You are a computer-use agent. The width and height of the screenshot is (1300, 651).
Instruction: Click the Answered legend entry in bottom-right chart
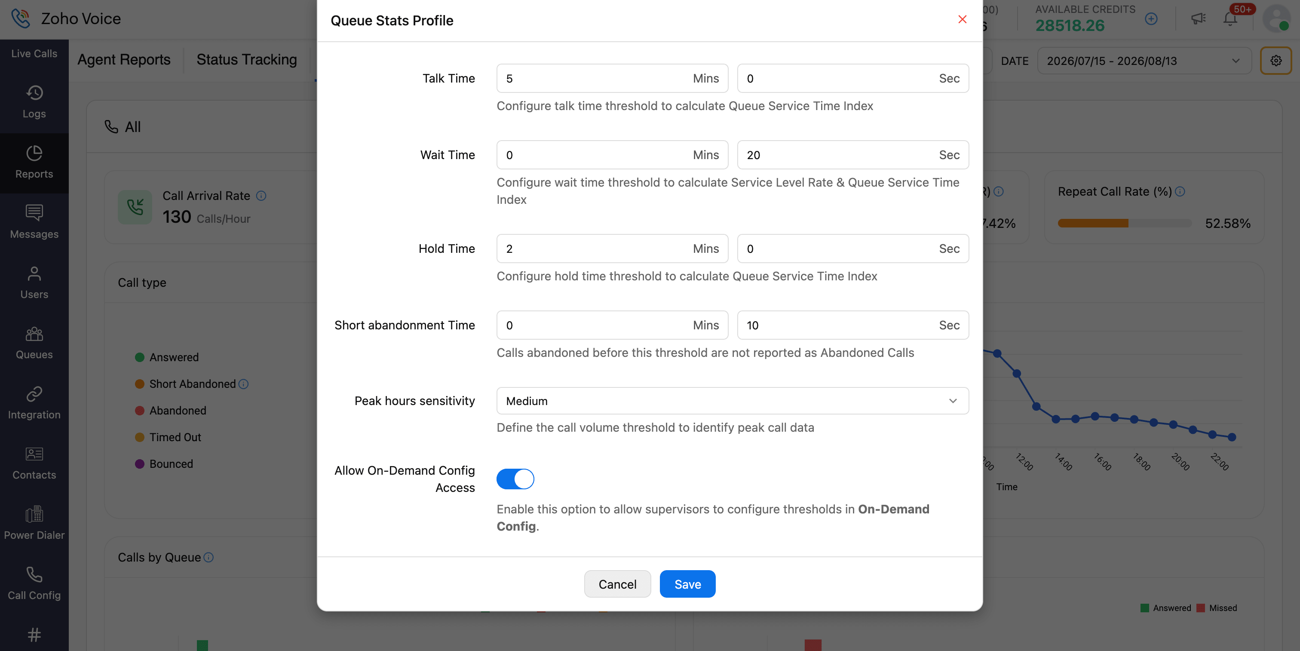pos(1166,608)
